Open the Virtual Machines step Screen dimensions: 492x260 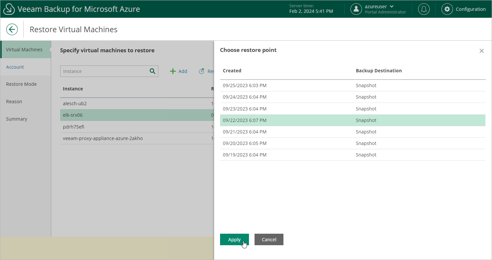point(26,50)
